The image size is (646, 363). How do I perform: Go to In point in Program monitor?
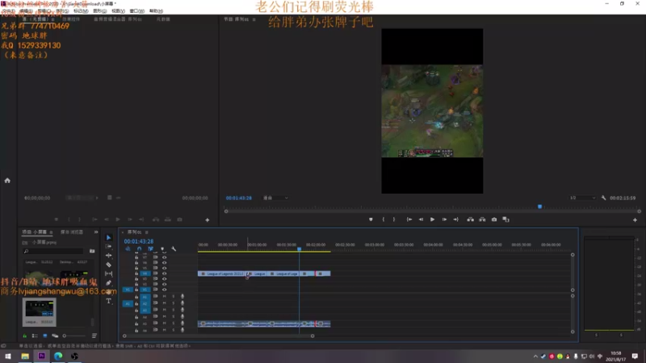(409, 219)
